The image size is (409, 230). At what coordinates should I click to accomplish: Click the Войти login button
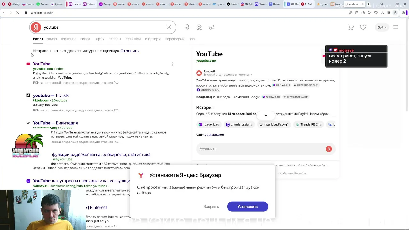[x=382, y=27]
